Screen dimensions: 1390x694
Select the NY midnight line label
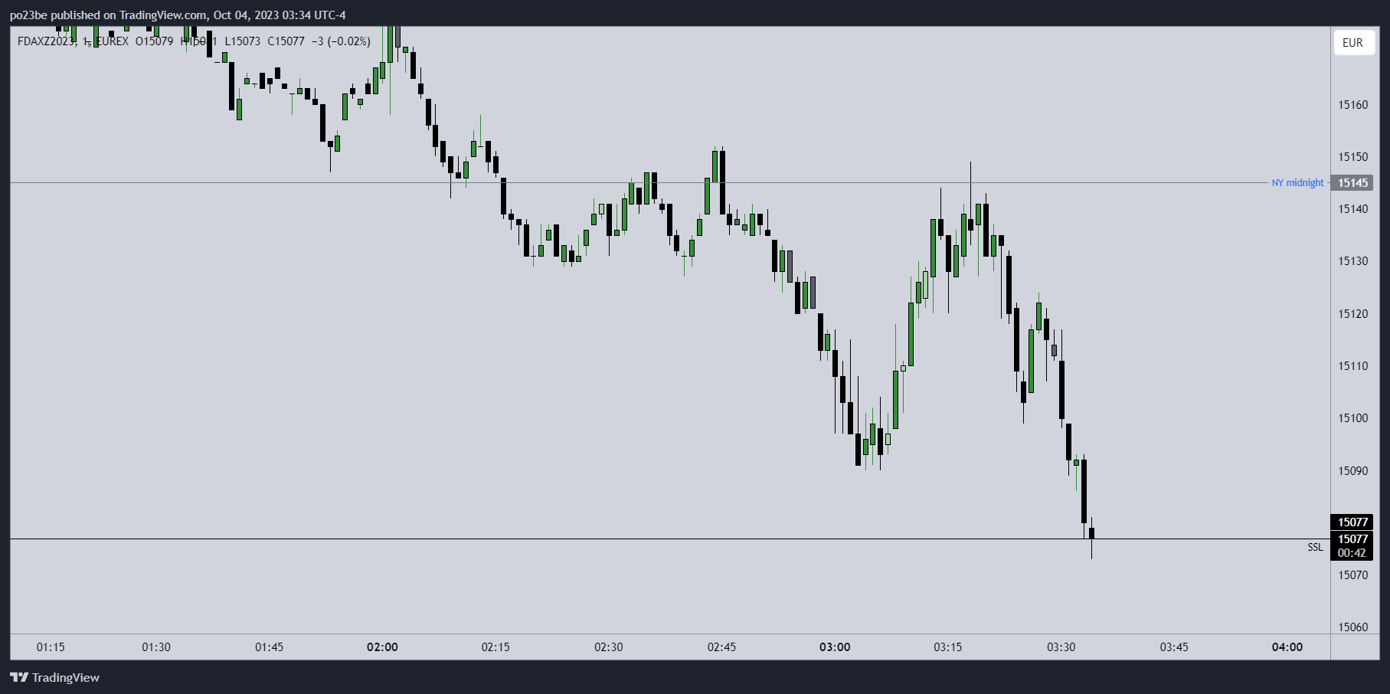coord(1297,183)
